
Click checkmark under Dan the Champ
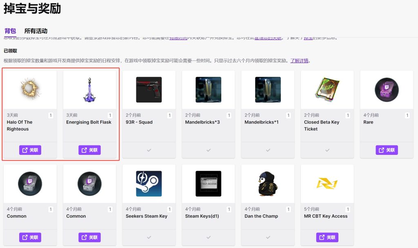268,237
